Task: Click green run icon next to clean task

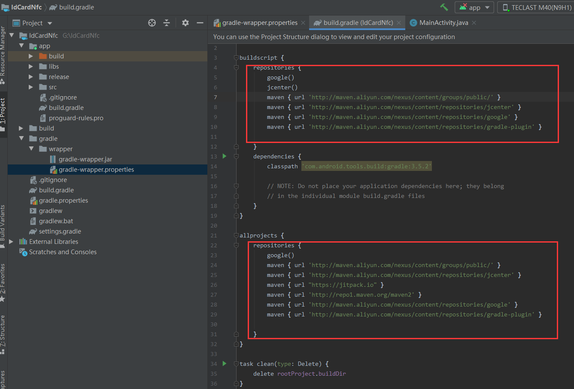Action: (x=224, y=363)
